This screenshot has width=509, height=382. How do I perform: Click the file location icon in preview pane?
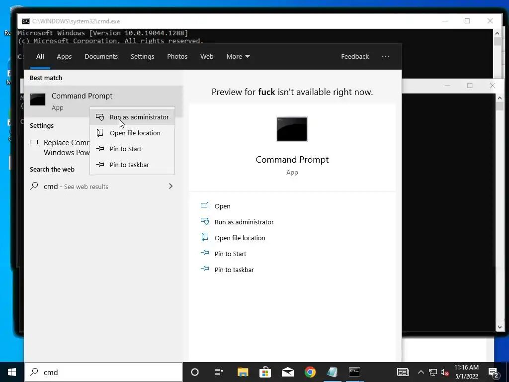pos(204,237)
